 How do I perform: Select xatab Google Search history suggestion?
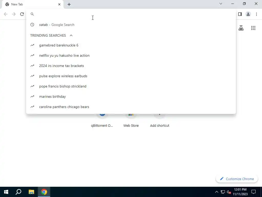click(x=131, y=25)
